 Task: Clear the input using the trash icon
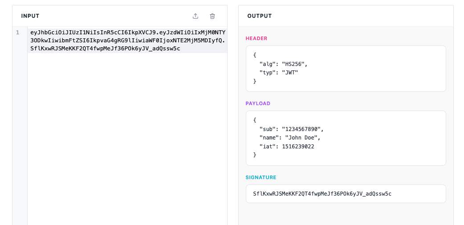pos(212,16)
